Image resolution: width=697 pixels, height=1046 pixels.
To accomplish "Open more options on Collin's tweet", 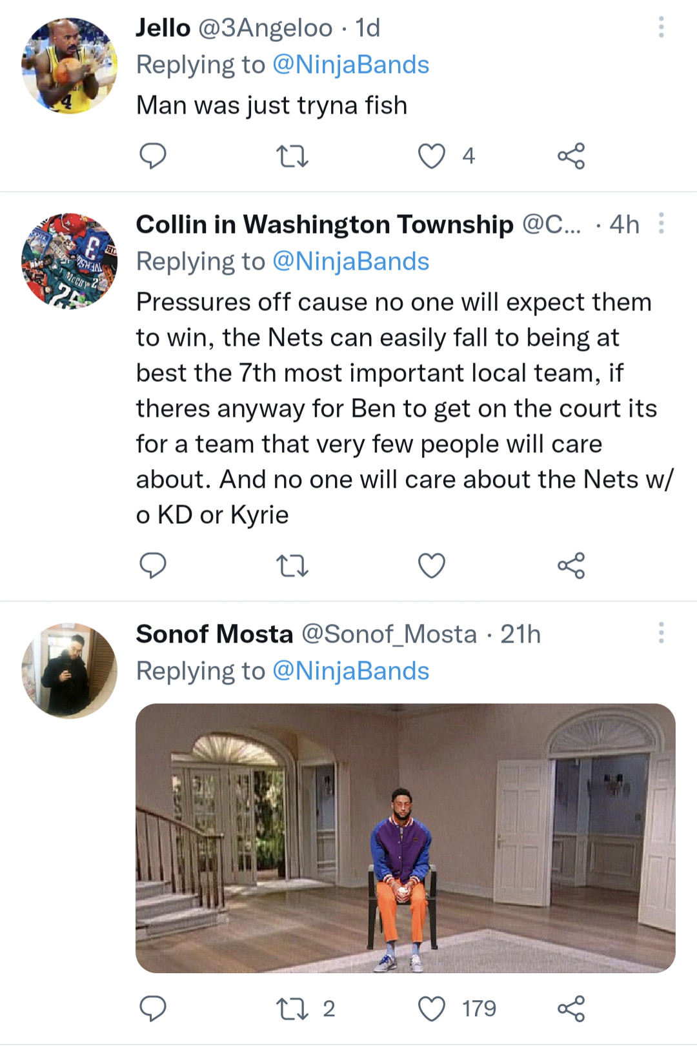I will [x=661, y=223].
